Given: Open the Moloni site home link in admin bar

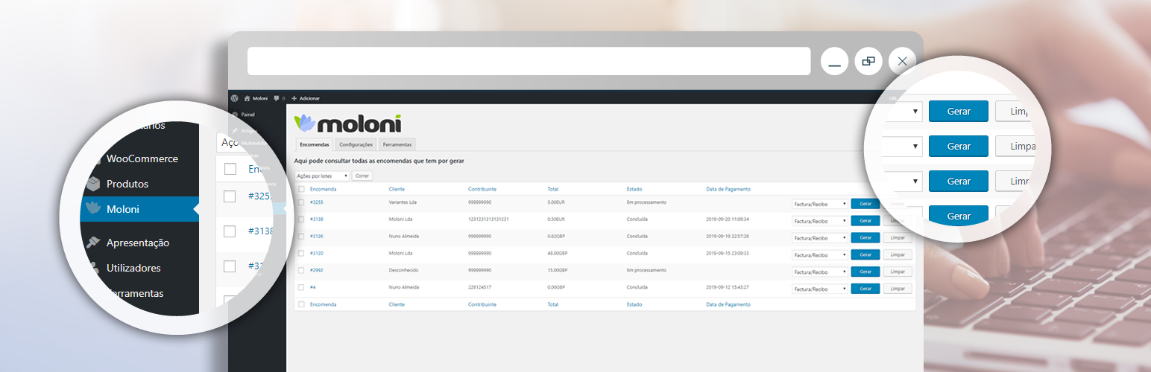Looking at the screenshot, I should pos(255,97).
